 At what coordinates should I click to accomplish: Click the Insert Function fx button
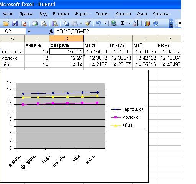pos(51,31)
